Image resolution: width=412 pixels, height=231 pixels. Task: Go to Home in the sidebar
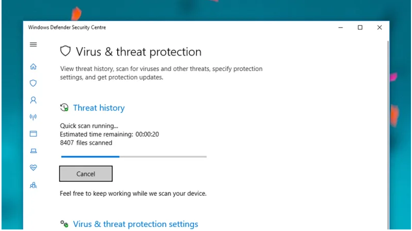click(33, 66)
